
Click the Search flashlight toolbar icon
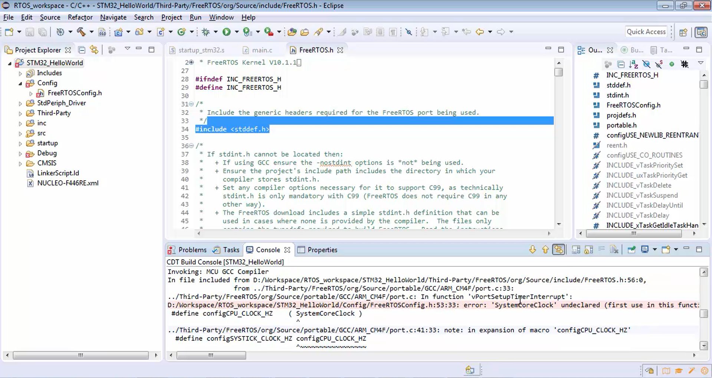point(318,32)
